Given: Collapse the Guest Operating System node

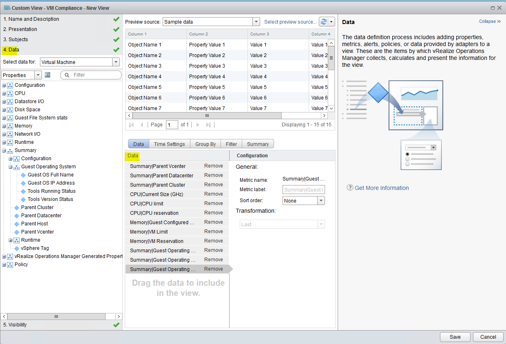Looking at the screenshot, I should 11,167.
